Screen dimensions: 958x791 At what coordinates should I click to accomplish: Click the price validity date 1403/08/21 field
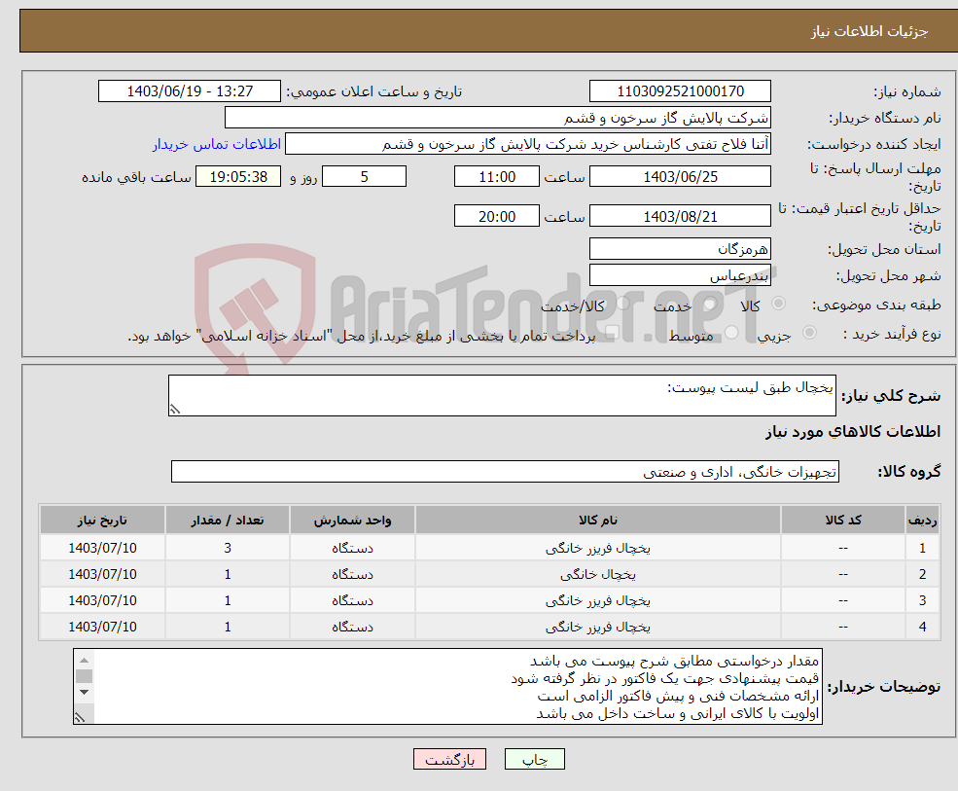click(x=680, y=216)
